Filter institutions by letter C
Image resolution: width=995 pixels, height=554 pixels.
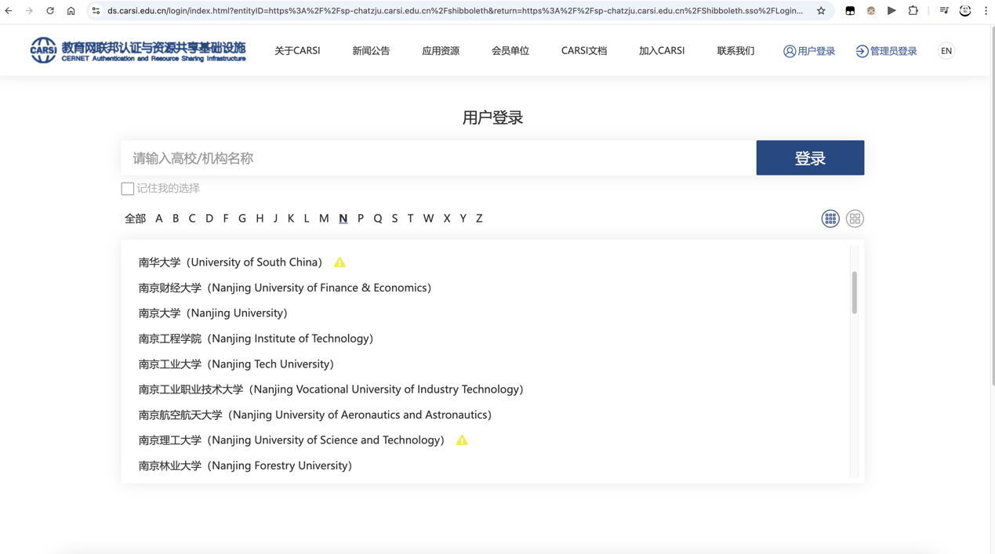(192, 219)
